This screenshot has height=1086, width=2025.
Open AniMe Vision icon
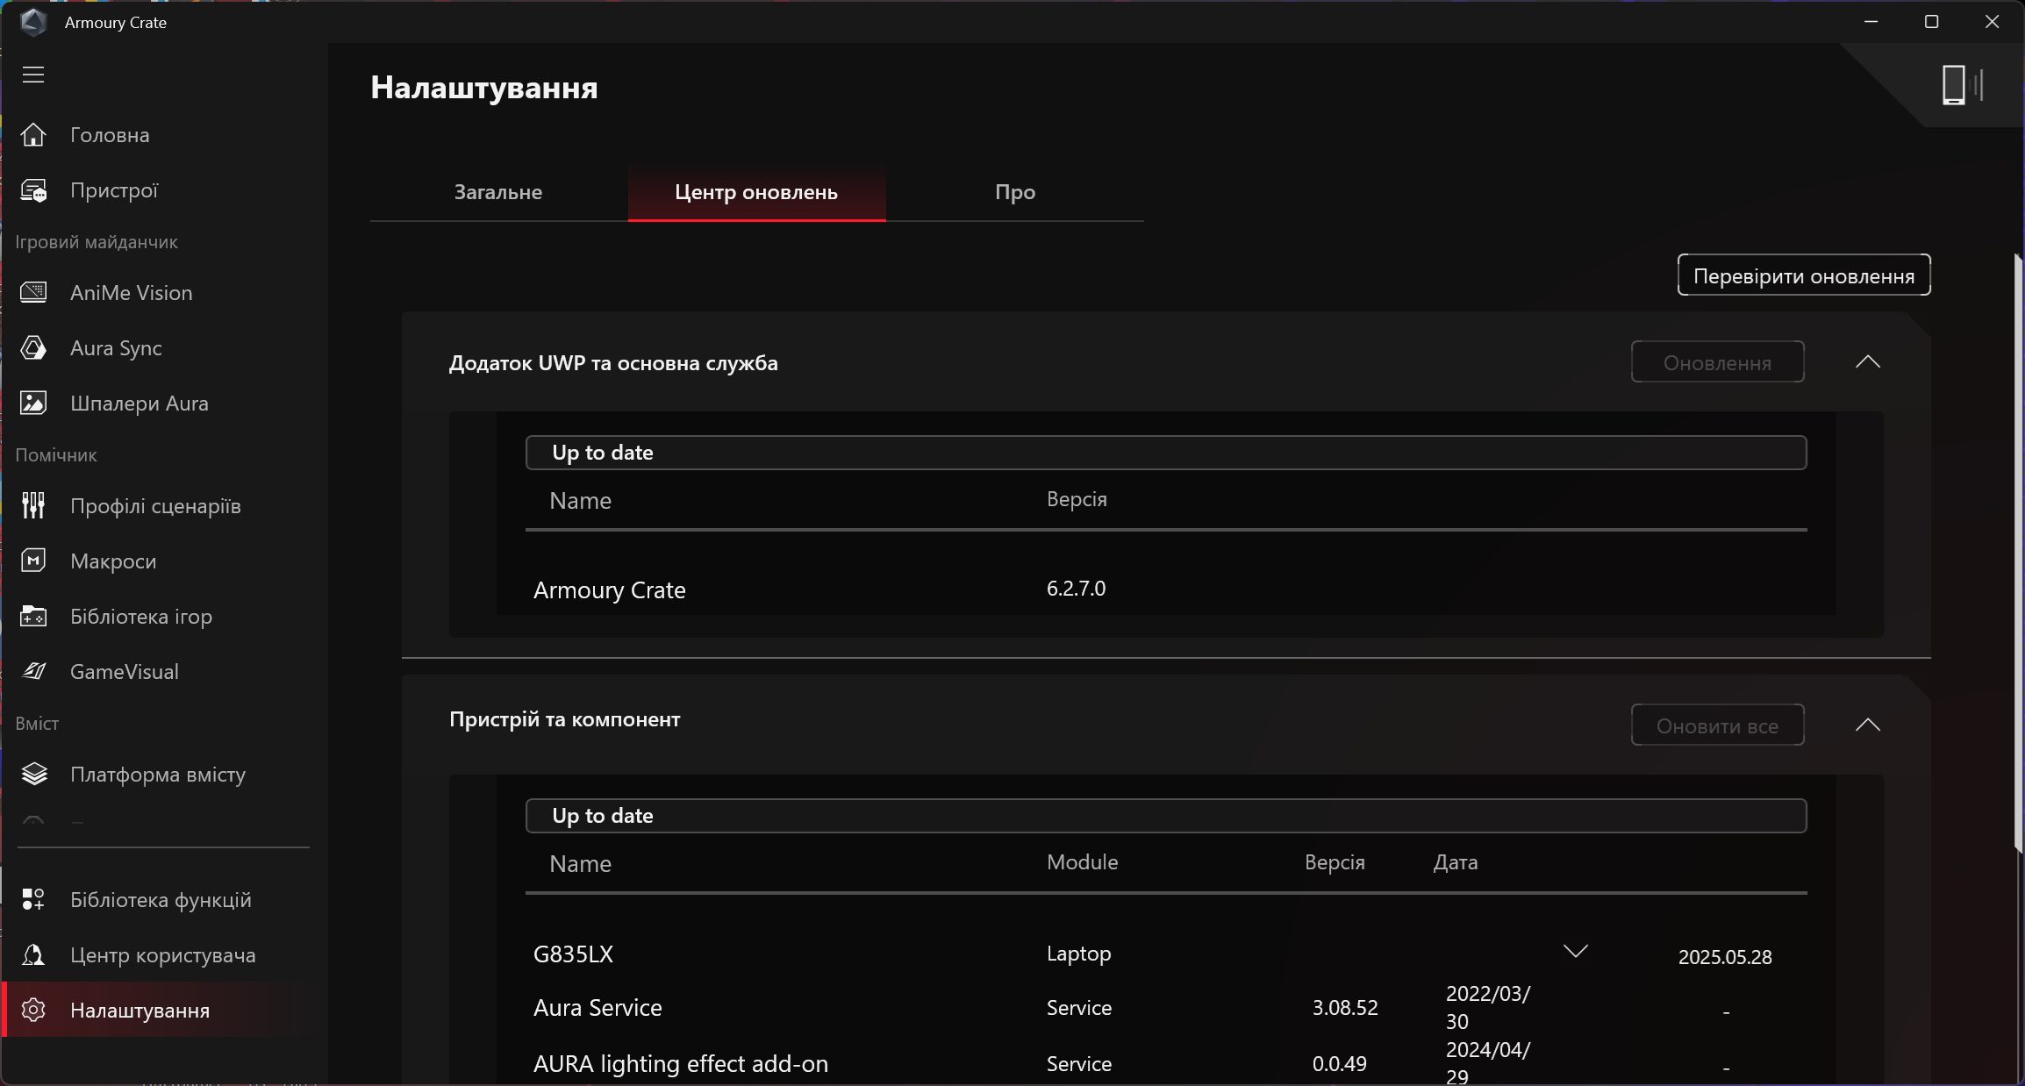tap(33, 292)
